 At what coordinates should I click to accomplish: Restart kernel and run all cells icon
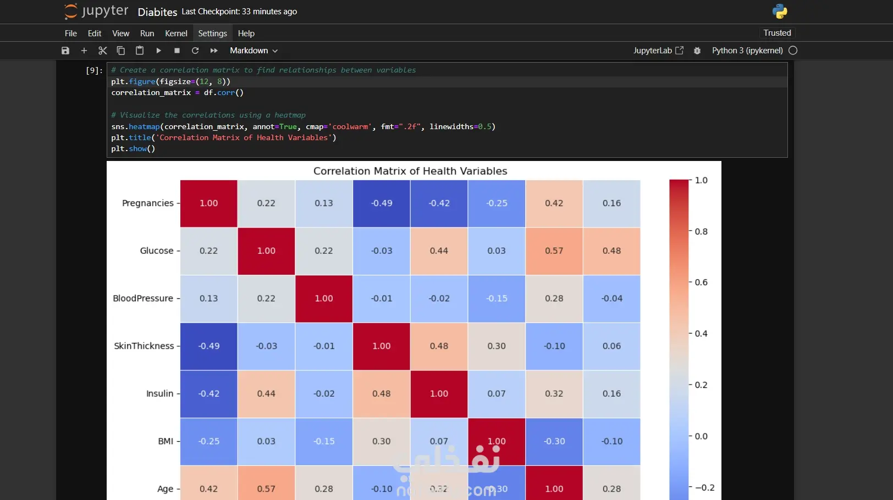point(214,51)
